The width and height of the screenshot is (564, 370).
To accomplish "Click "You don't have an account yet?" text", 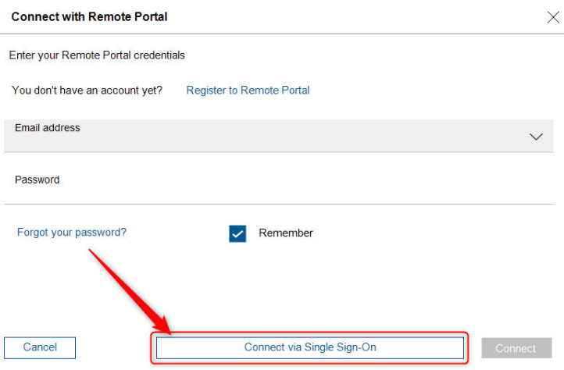I will click(x=87, y=91).
